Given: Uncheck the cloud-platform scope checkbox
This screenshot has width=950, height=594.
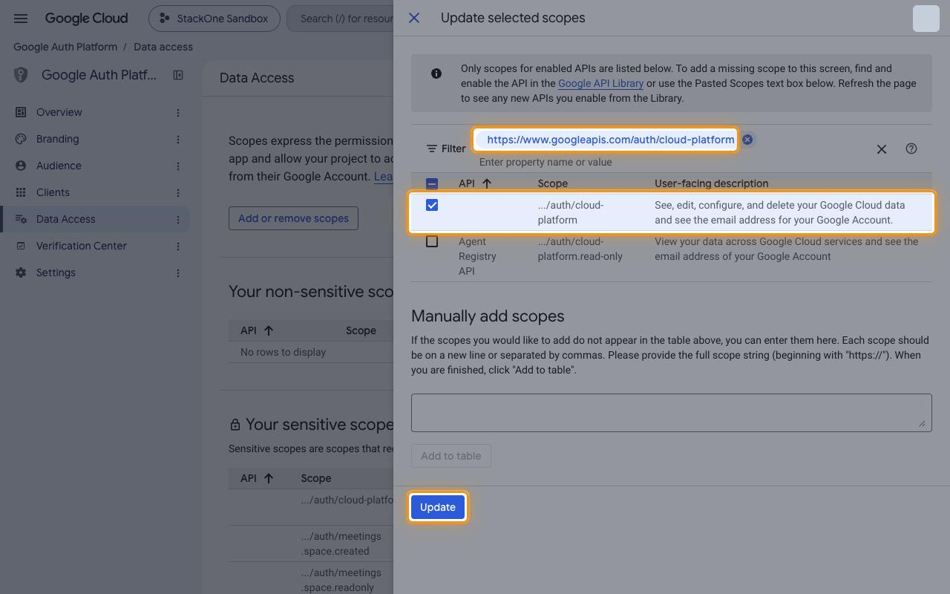Looking at the screenshot, I should tap(432, 205).
